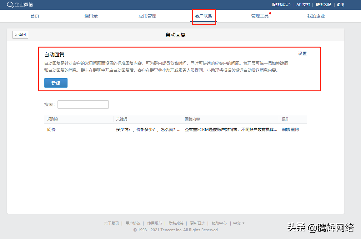Open the 更新日志 footer link
361x239 pixels.
click(x=198, y=223)
